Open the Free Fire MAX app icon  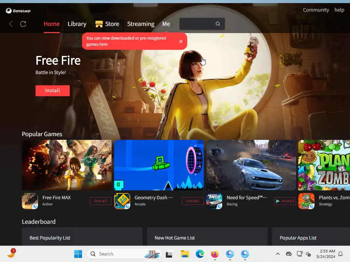pos(30,201)
